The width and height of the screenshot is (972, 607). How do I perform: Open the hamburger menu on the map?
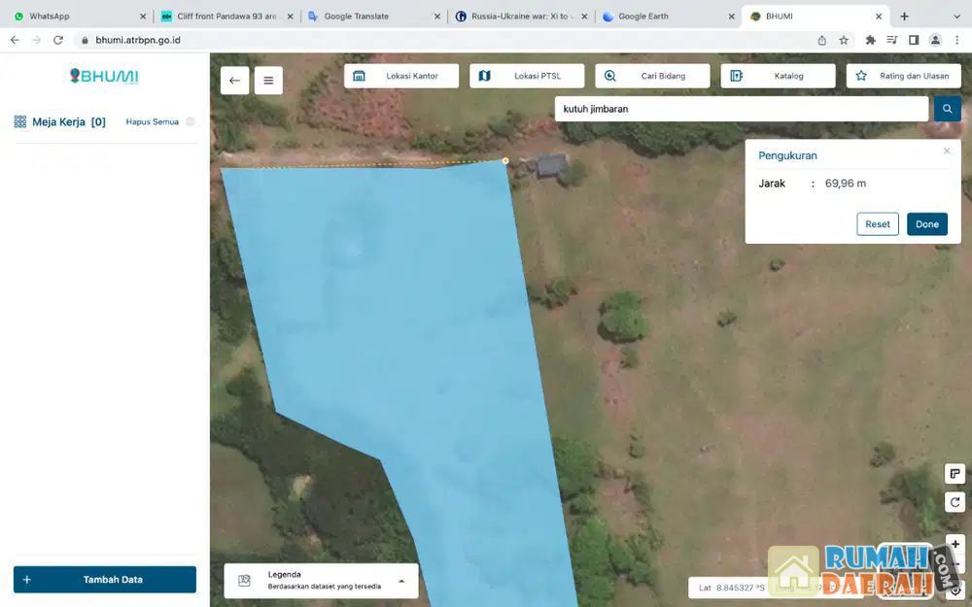(268, 81)
